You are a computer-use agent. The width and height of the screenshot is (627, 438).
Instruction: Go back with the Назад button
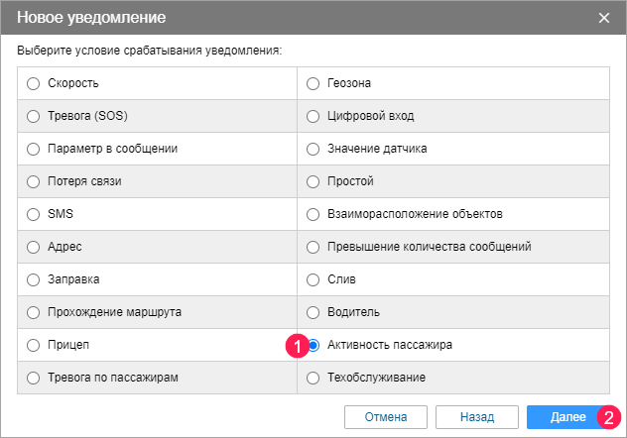point(475,416)
